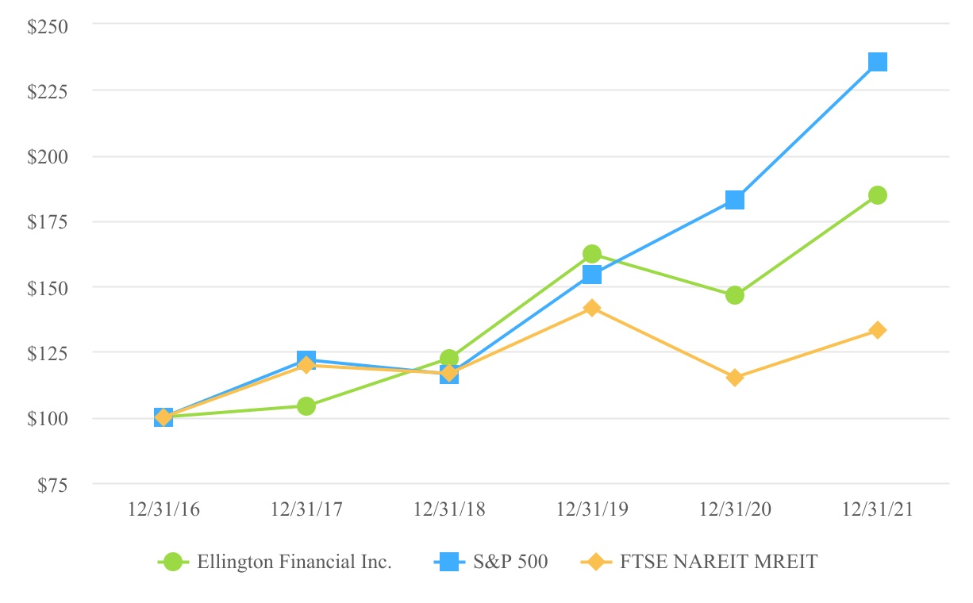Click Ellington Financial green circle at 12/31/20
Image resolution: width=973 pixels, height=603 pixels.
(735, 295)
